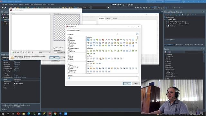Toggle the Business Objects category checkbox
Screen dimensions: 206x116
(69, 48)
